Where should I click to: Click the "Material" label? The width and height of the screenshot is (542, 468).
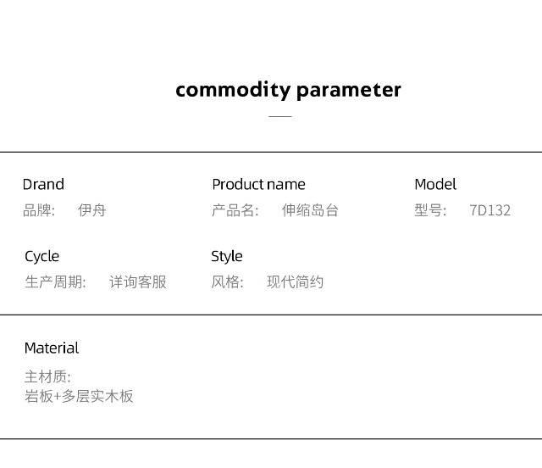(52, 348)
